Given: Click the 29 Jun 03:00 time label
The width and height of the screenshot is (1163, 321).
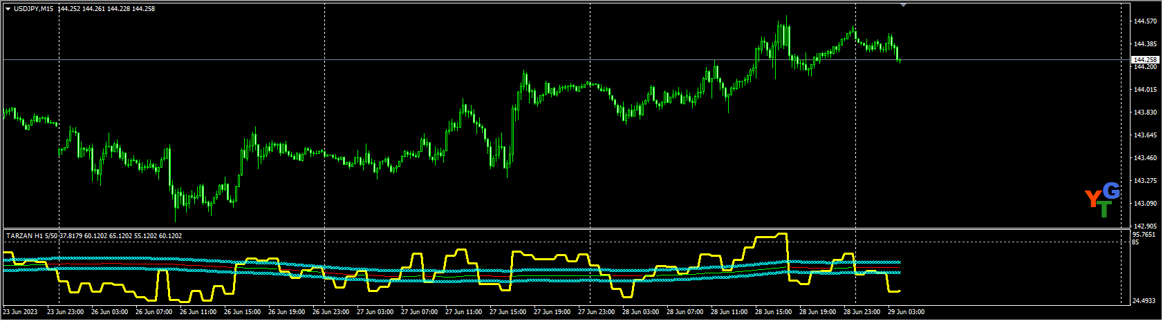Looking at the screenshot, I should pos(906,313).
